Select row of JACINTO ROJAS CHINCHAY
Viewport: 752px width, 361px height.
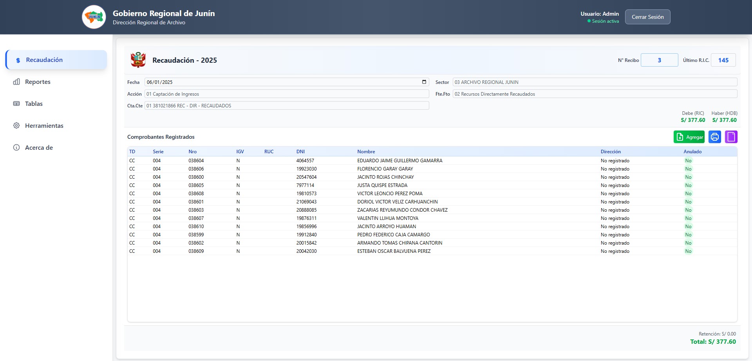pyautogui.click(x=432, y=177)
